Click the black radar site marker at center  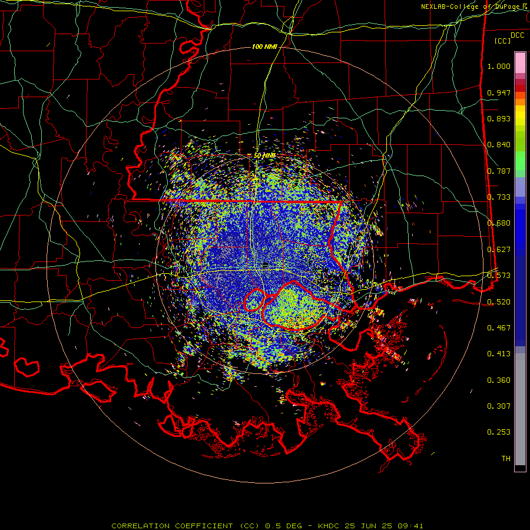[265, 264]
